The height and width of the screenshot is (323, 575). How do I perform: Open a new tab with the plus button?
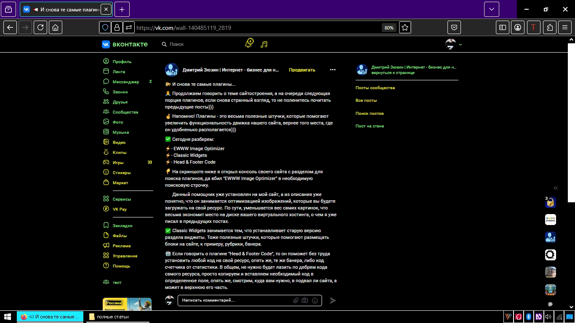pos(122,9)
